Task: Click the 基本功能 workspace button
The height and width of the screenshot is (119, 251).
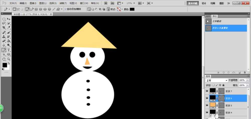Action: click(x=193, y=3)
